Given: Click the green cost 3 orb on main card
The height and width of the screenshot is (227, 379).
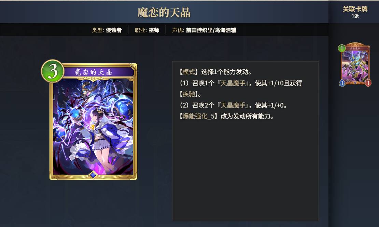Looking at the screenshot, I should (x=53, y=71).
